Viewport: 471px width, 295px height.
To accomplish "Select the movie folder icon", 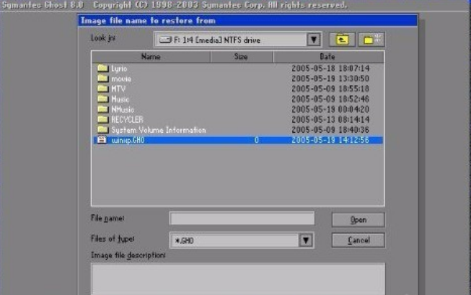I will 102,79.
